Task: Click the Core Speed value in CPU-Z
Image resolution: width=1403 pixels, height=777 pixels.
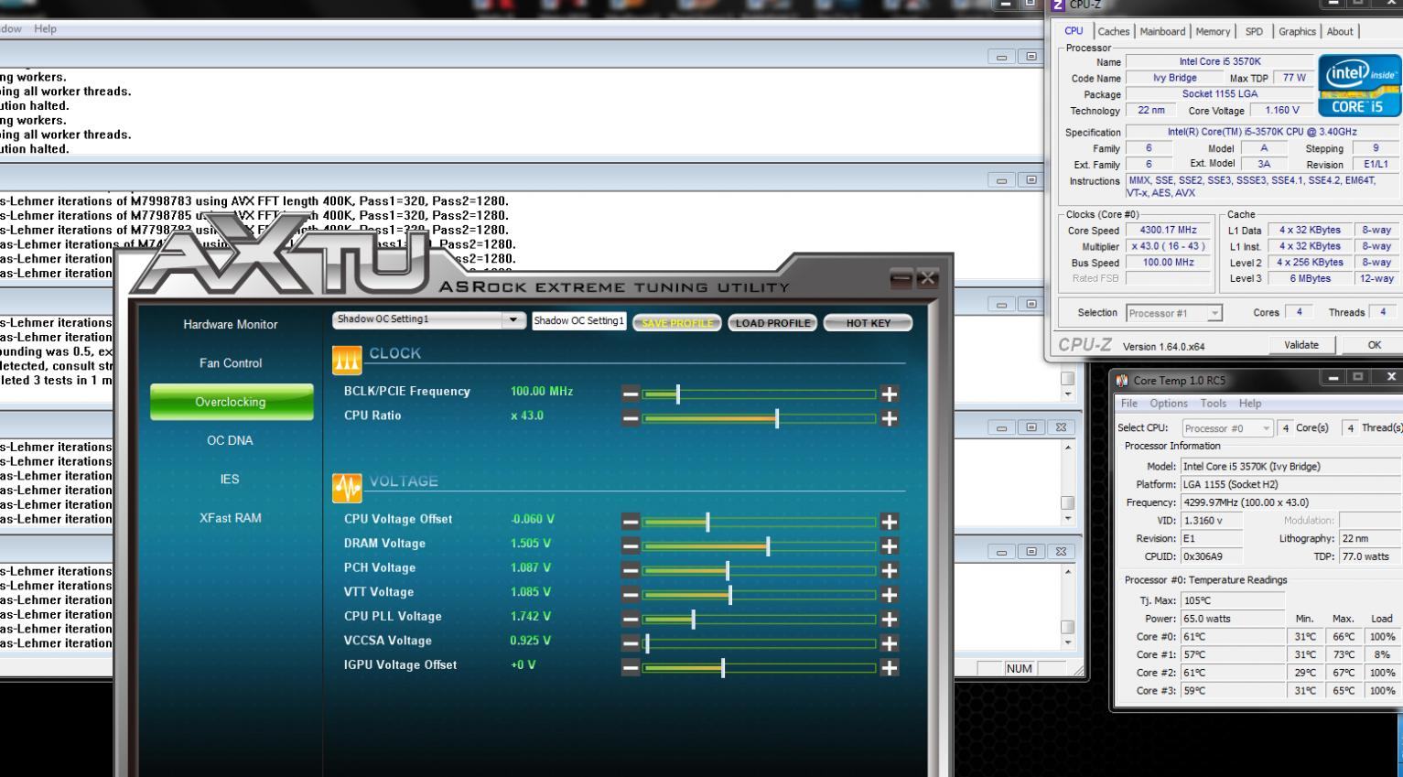Action: (1168, 231)
